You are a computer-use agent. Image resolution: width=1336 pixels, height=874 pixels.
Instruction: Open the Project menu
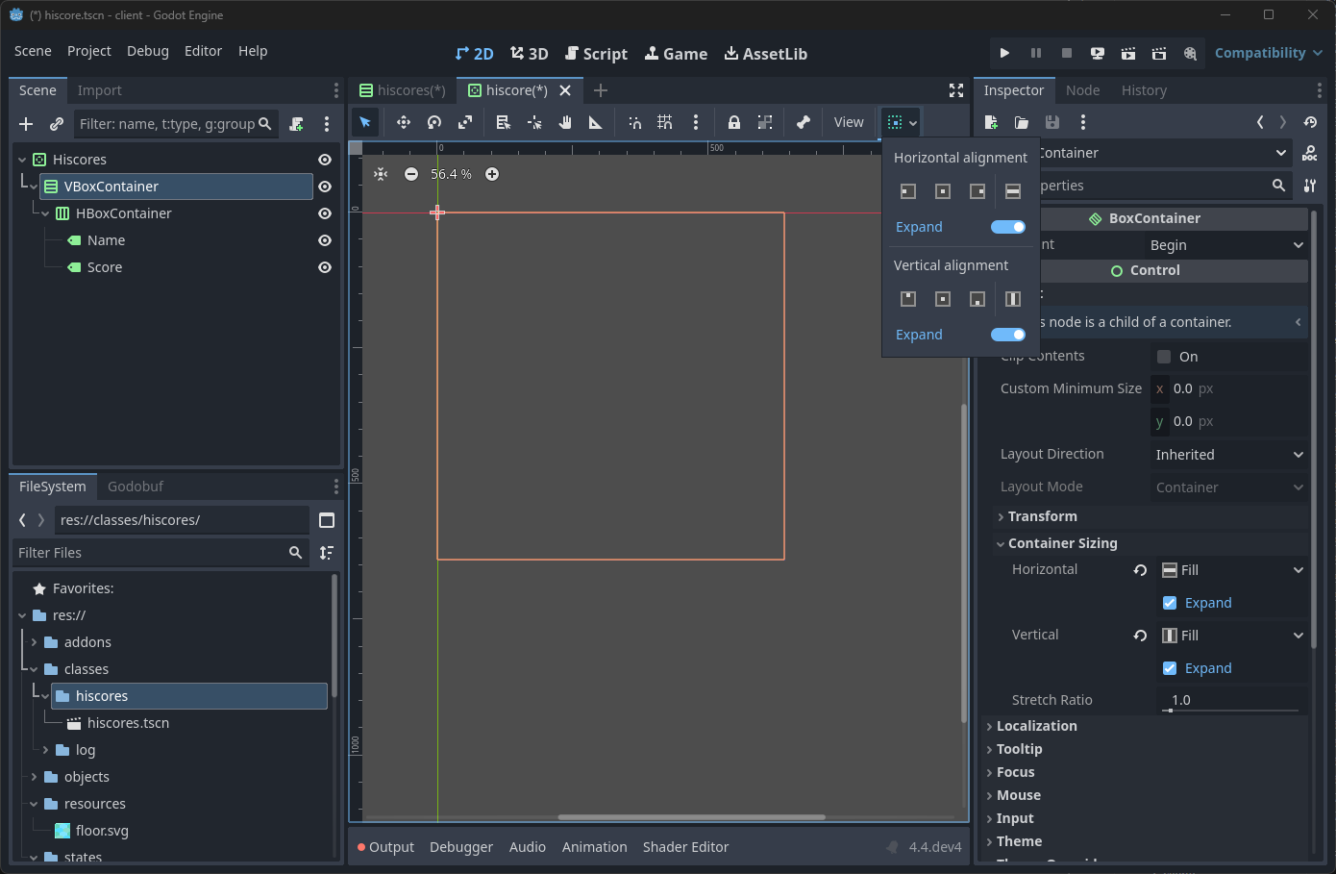point(89,51)
